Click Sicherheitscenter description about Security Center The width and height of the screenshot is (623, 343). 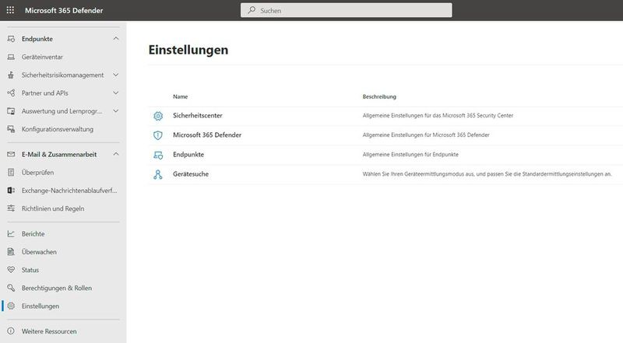click(438, 116)
